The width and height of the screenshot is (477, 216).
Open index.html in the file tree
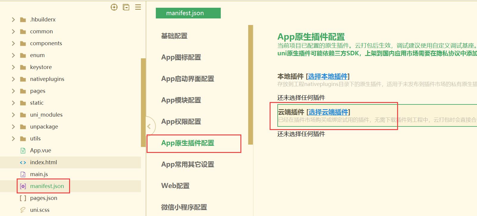pos(43,162)
